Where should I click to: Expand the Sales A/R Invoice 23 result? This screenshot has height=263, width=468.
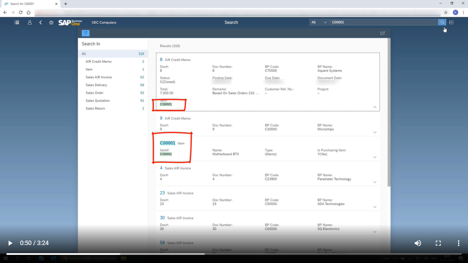point(375,207)
